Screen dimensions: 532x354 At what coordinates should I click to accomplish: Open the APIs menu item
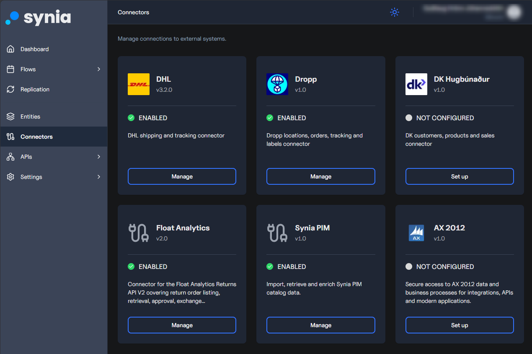54,157
